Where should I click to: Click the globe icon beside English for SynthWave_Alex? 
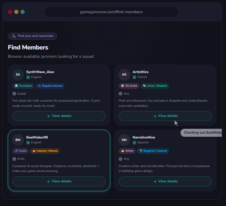coord(28,77)
